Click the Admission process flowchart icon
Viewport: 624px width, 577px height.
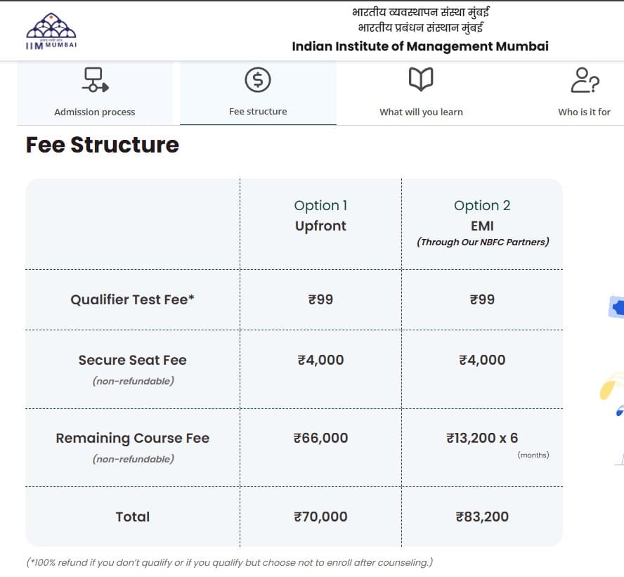coord(94,80)
